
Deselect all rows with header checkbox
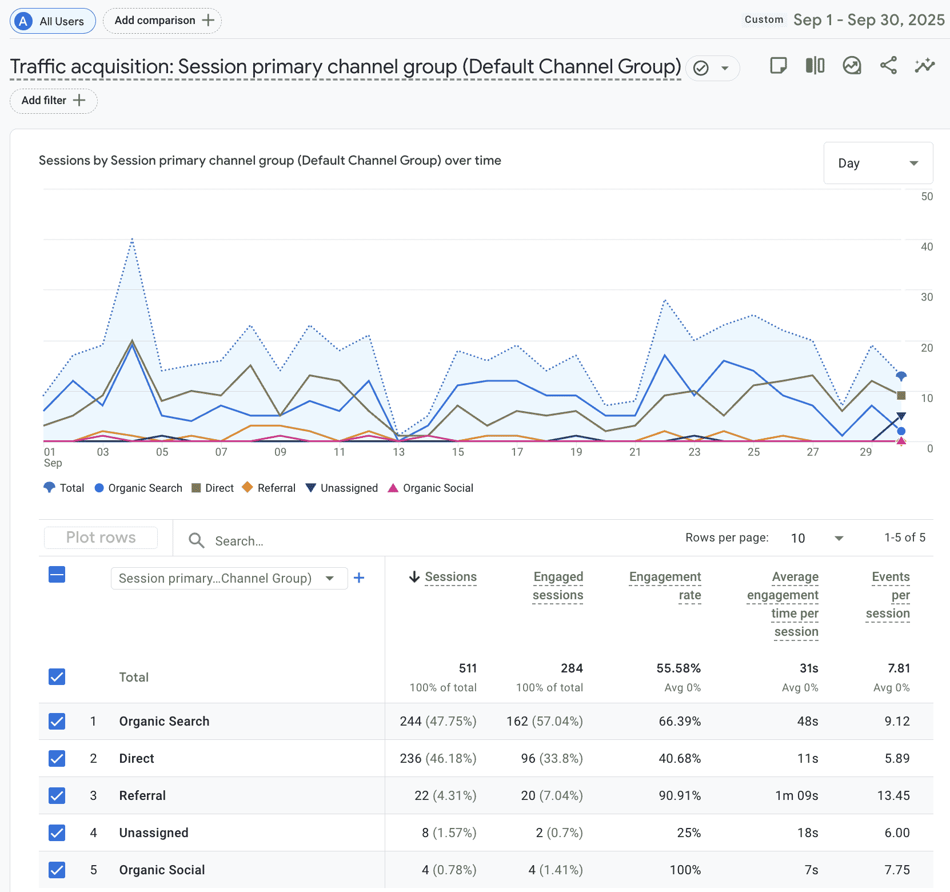(x=57, y=575)
